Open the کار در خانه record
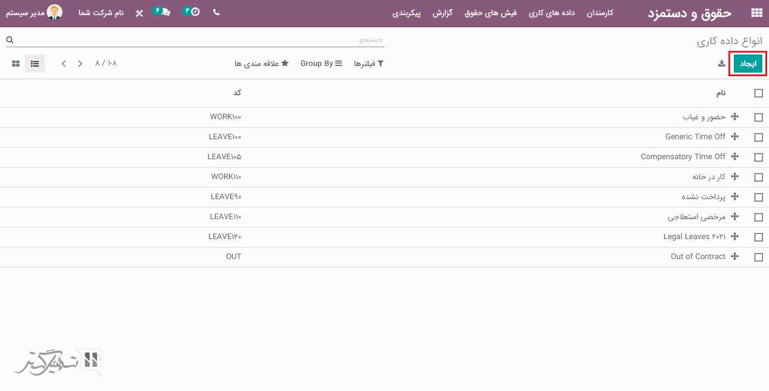The image size is (769, 391). [709, 177]
